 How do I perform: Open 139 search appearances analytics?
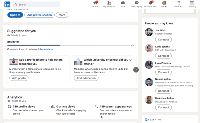pos(116,107)
